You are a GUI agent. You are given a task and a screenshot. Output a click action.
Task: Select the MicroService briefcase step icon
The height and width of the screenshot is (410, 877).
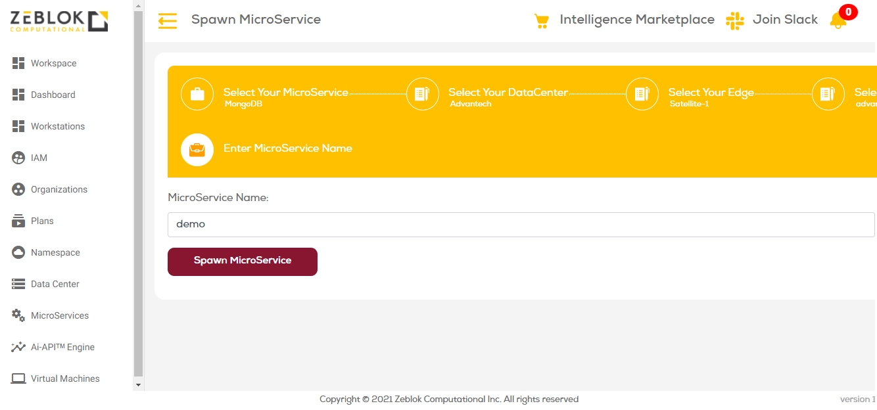click(x=197, y=94)
